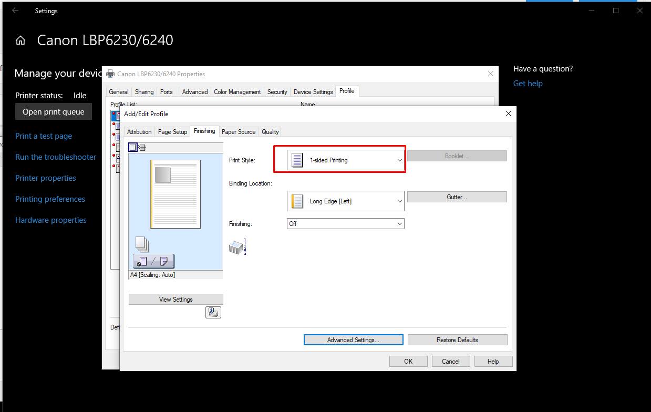Open the Print Style dropdown
This screenshot has height=412, width=651.
(x=345, y=160)
